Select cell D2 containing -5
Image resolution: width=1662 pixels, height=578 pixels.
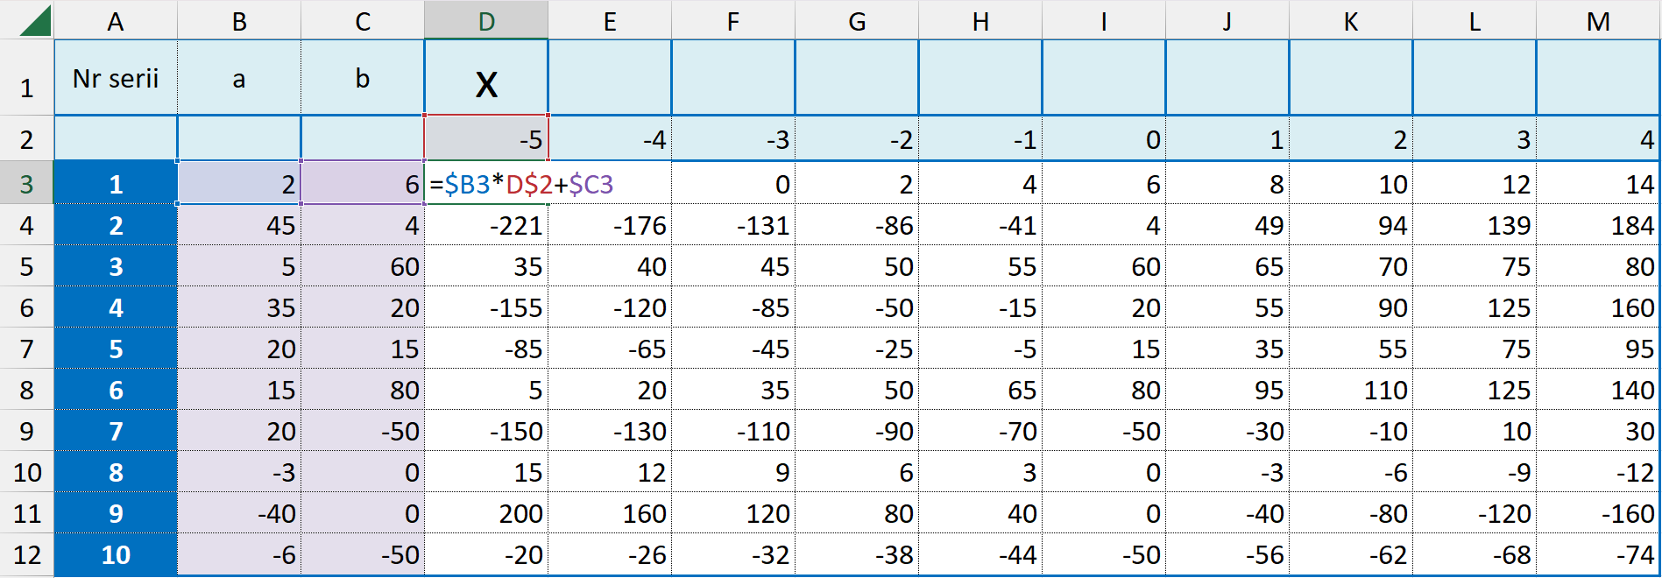click(x=486, y=139)
